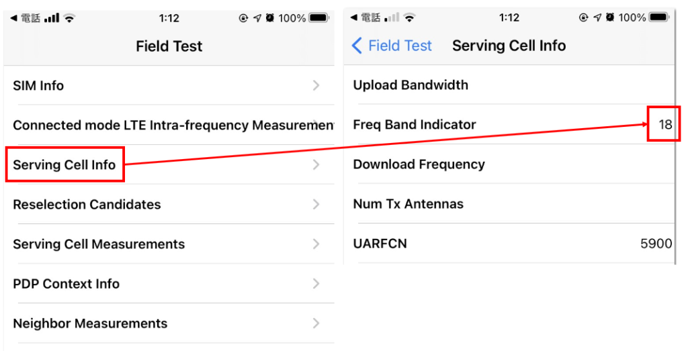Open Serving Cell Info entry

(169, 165)
